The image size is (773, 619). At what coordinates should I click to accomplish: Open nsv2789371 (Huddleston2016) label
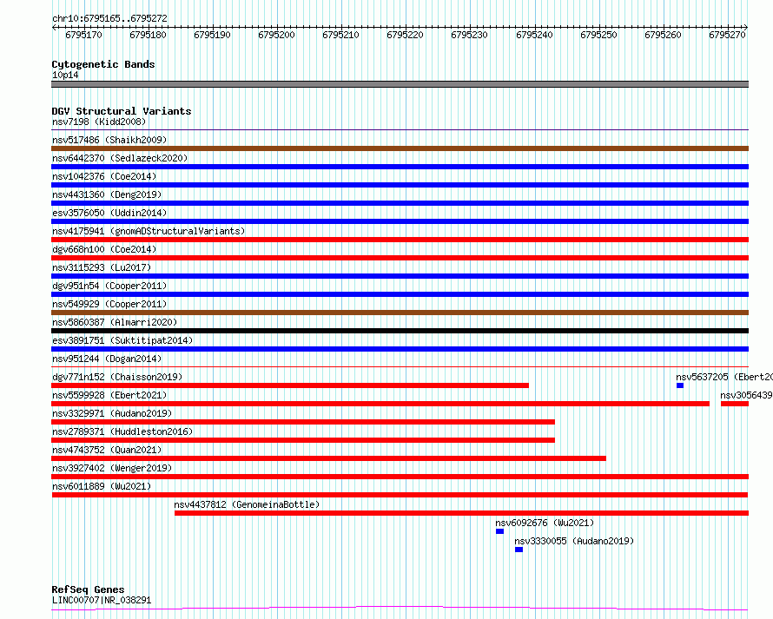point(122,431)
